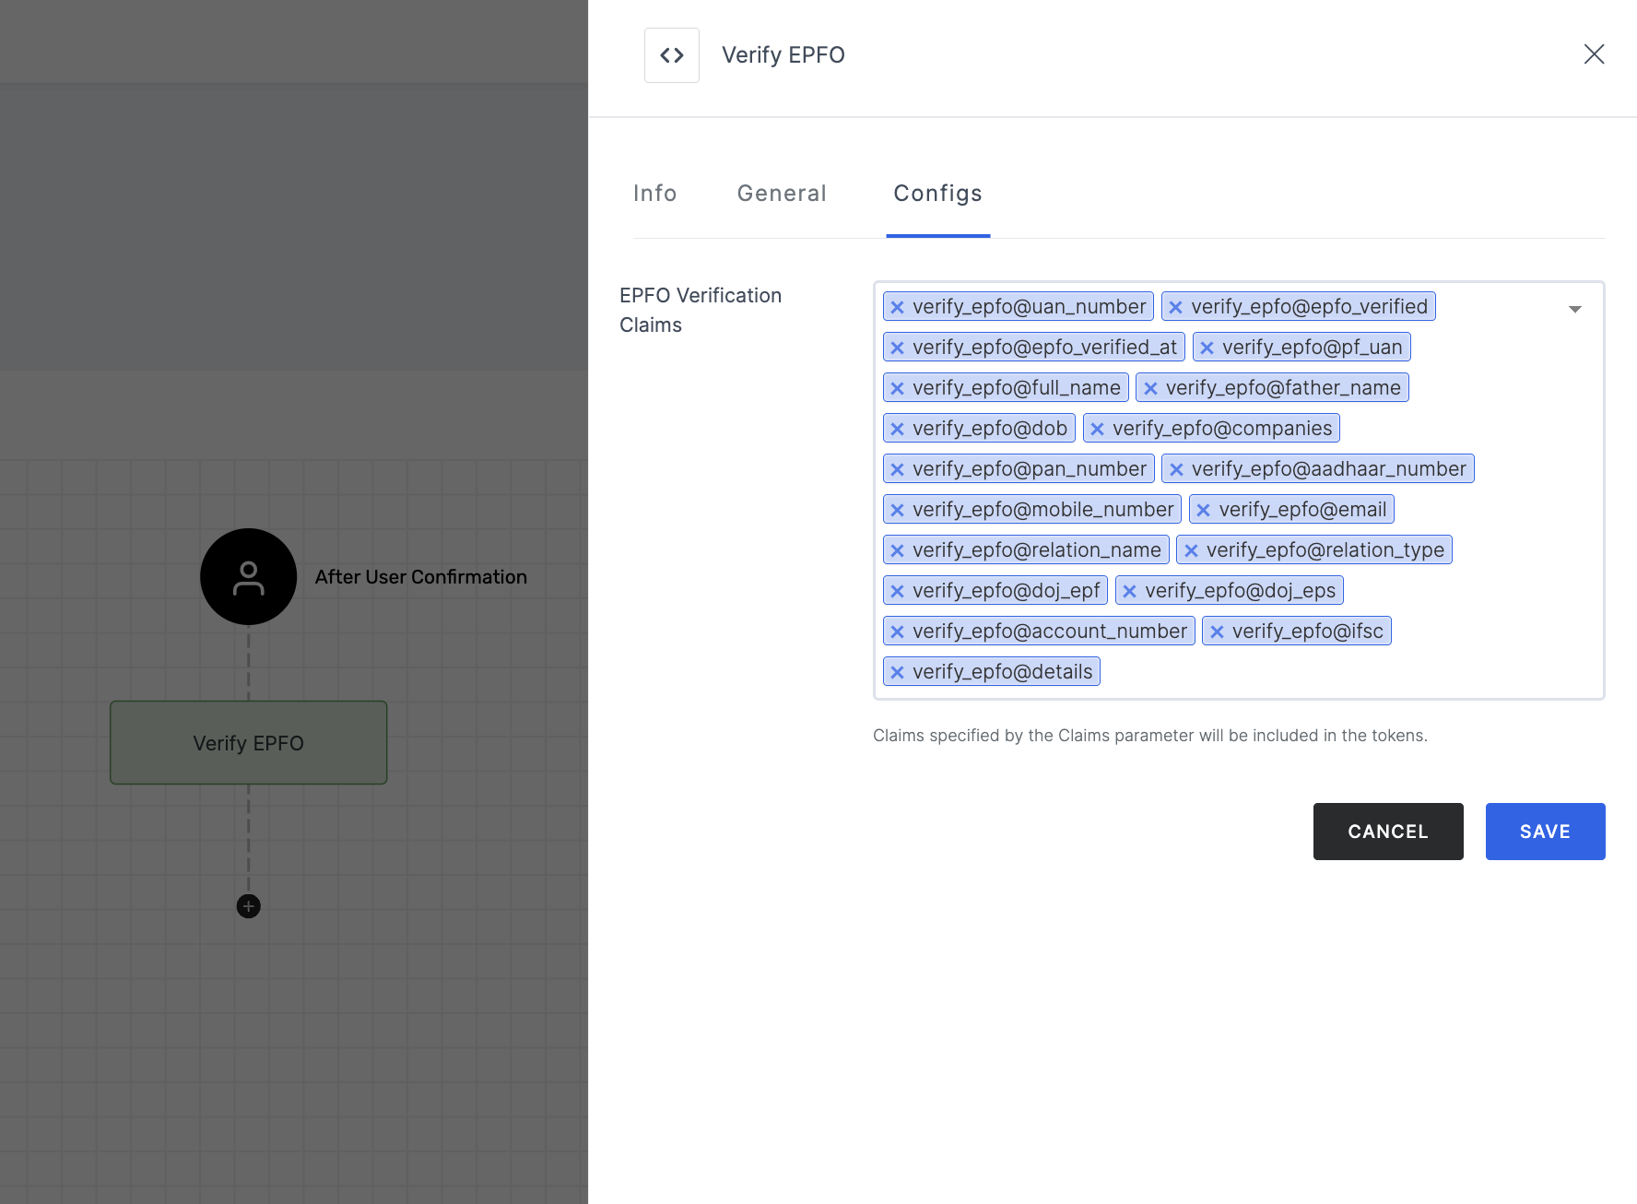Viewport: 1637px width, 1204px height.
Task: Click the claims helper text below the field
Action: point(1150,736)
